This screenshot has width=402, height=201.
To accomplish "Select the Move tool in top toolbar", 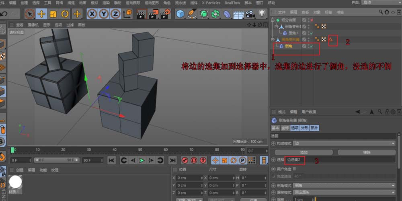I will click(41, 14).
